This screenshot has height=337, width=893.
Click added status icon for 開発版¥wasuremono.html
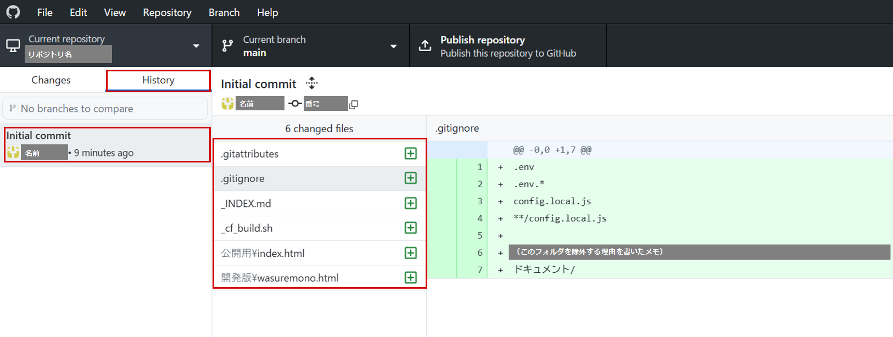pyautogui.click(x=411, y=278)
